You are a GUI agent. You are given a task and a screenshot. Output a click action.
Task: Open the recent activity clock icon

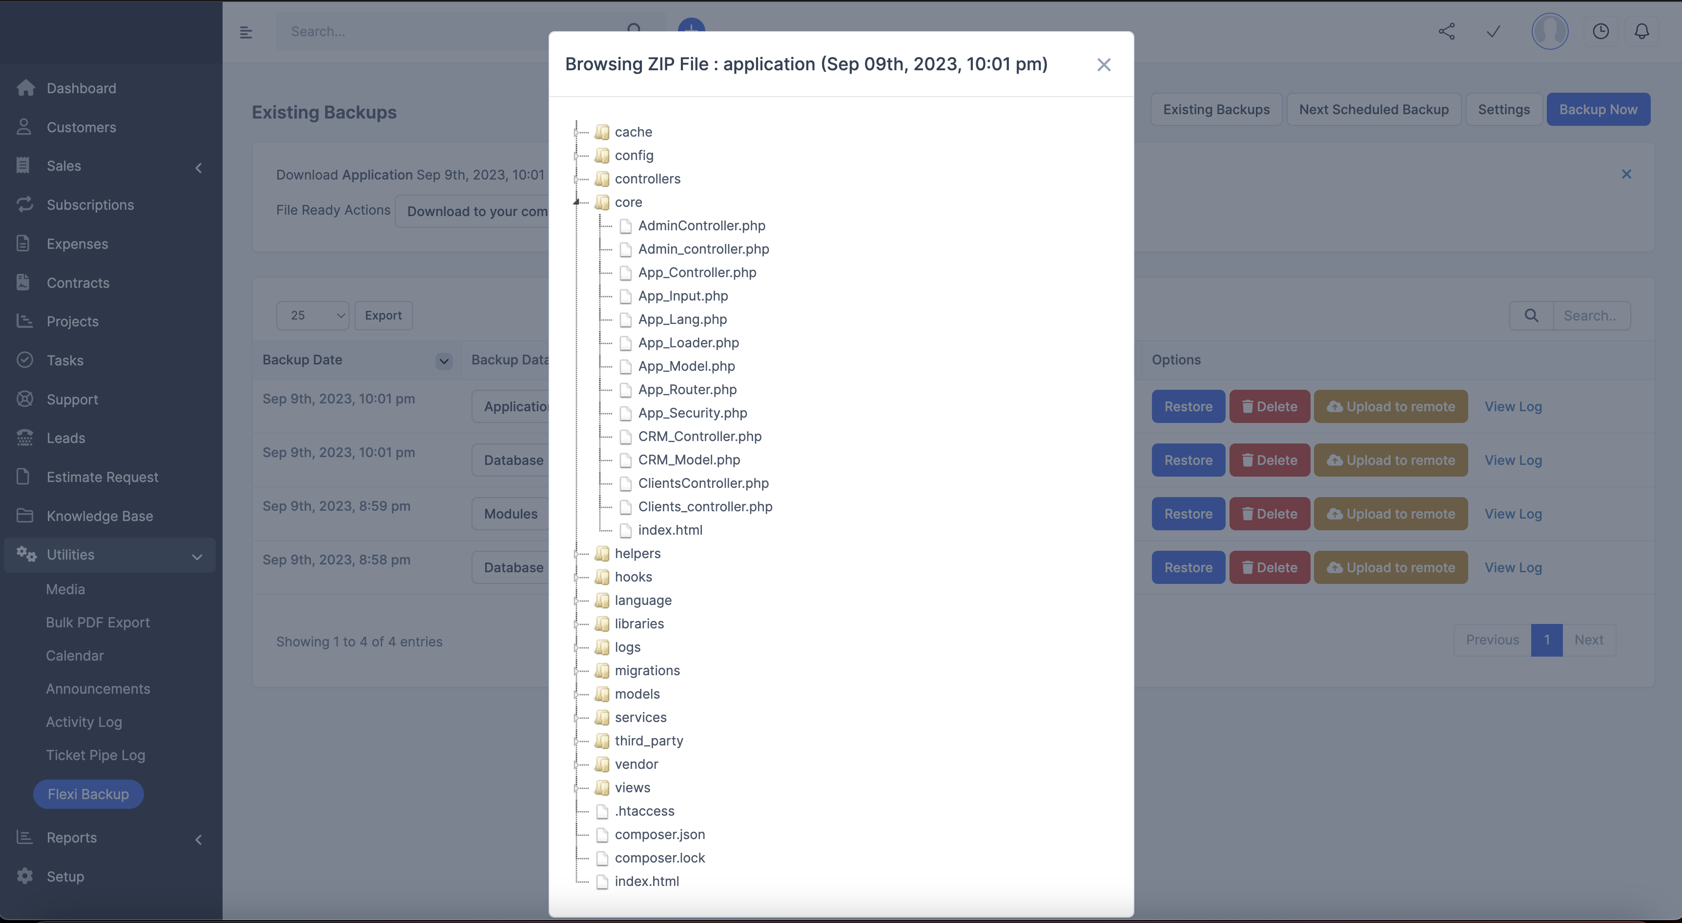pyautogui.click(x=1601, y=31)
